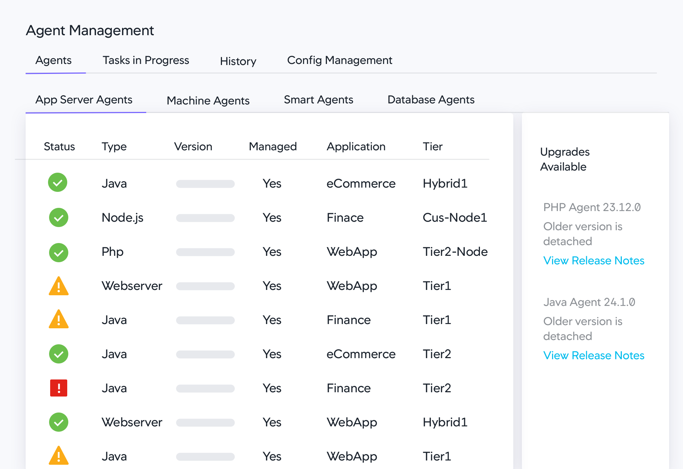Screen dimensions: 683x469
Task: Click 'Java Agent 24.1.0' upgrade title
Action: tap(589, 302)
